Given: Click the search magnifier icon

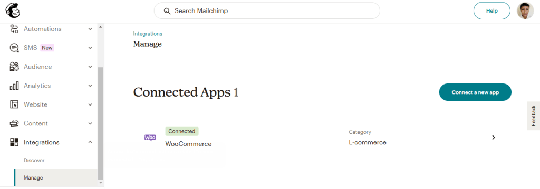Looking at the screenshot, I should (167, 11).
